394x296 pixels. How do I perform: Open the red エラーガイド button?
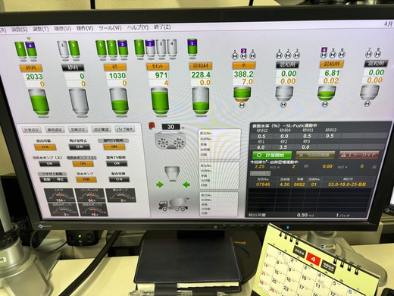click(358, 155)
